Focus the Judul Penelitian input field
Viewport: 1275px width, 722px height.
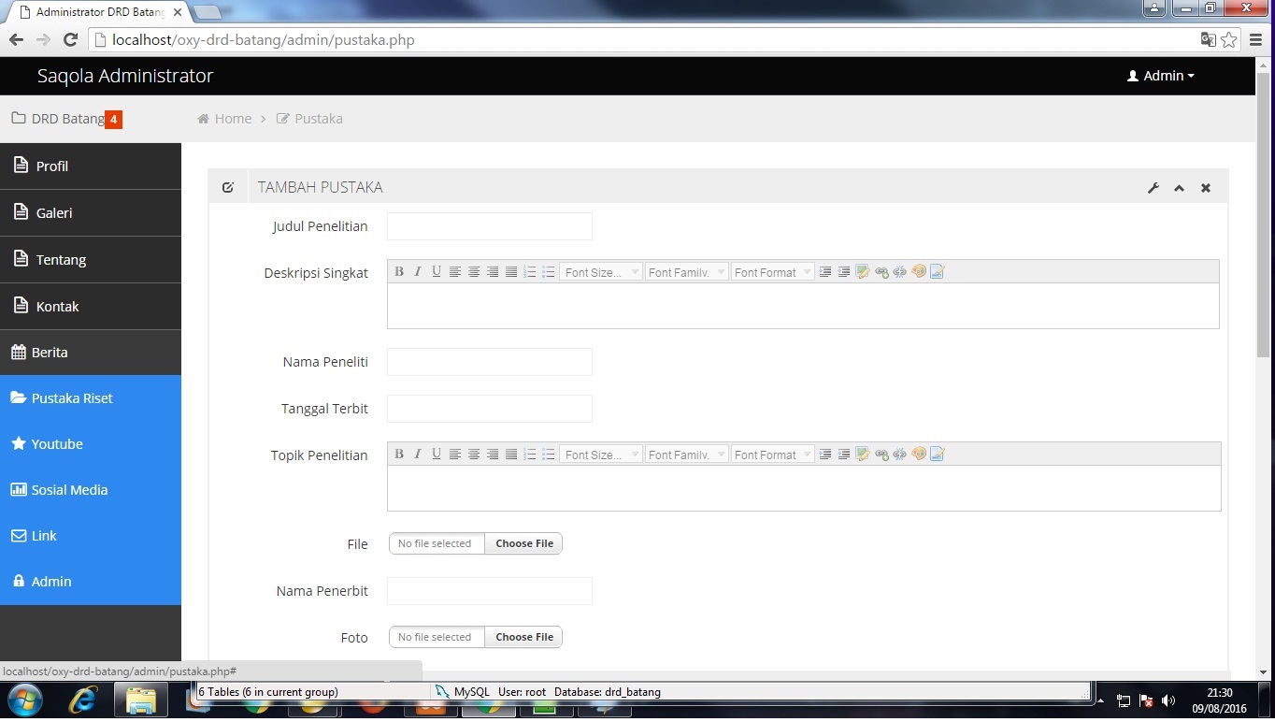(x=490, y=226)
